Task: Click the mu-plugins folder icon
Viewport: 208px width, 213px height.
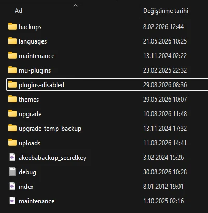Action: point(12,70)
